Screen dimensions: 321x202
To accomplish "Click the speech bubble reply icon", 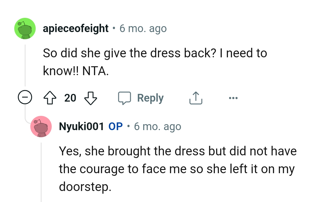I will [125, 97].
